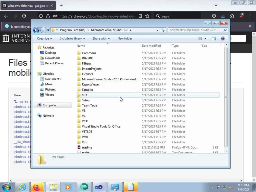The height and width of the screenshot is (192, 256).
Task: Click Windows Start orb on taskbar
Action: pos(7,187)
